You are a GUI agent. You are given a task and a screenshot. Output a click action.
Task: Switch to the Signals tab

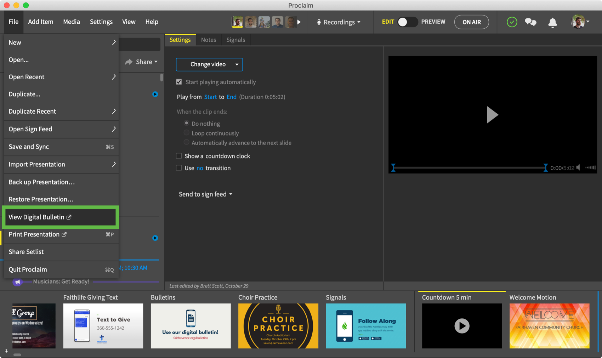pos(236,40)
